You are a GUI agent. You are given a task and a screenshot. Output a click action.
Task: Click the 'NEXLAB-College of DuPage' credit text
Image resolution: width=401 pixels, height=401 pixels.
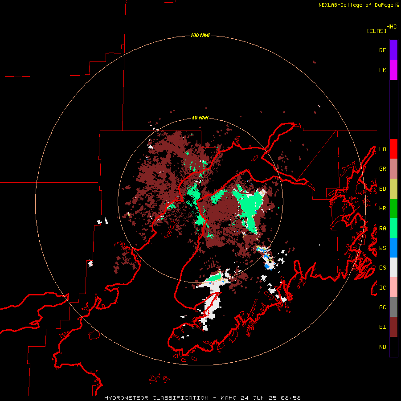356,5
